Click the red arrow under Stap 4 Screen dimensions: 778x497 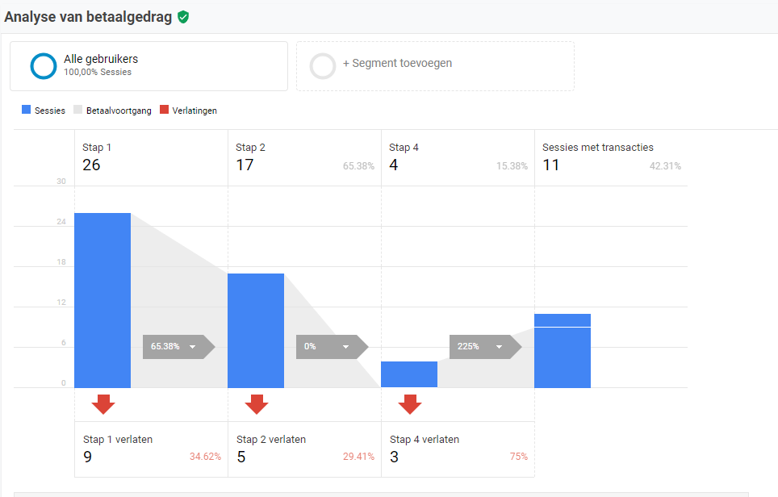[x=410, y=404]
